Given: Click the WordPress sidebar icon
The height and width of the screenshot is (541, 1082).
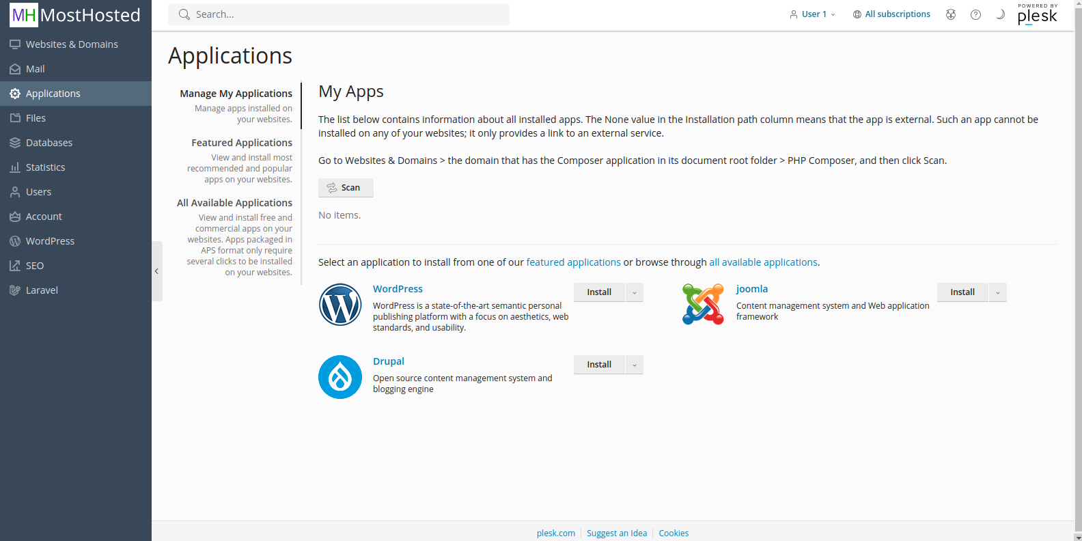Looking at the screenshot, I should [x=15, y=241].
